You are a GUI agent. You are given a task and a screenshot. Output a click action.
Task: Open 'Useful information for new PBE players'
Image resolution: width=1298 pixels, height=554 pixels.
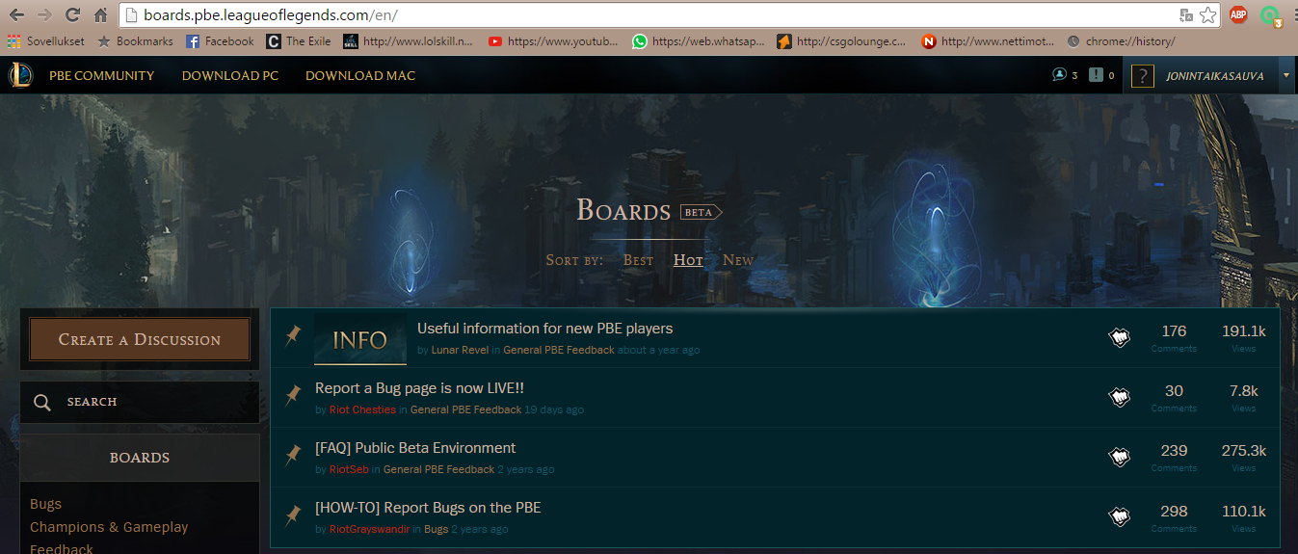tap(544, 329)
